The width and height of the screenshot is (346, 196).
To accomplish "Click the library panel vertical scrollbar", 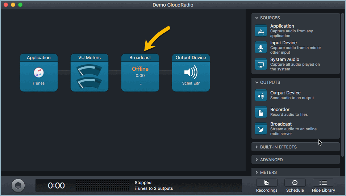I will pos(342,85).
